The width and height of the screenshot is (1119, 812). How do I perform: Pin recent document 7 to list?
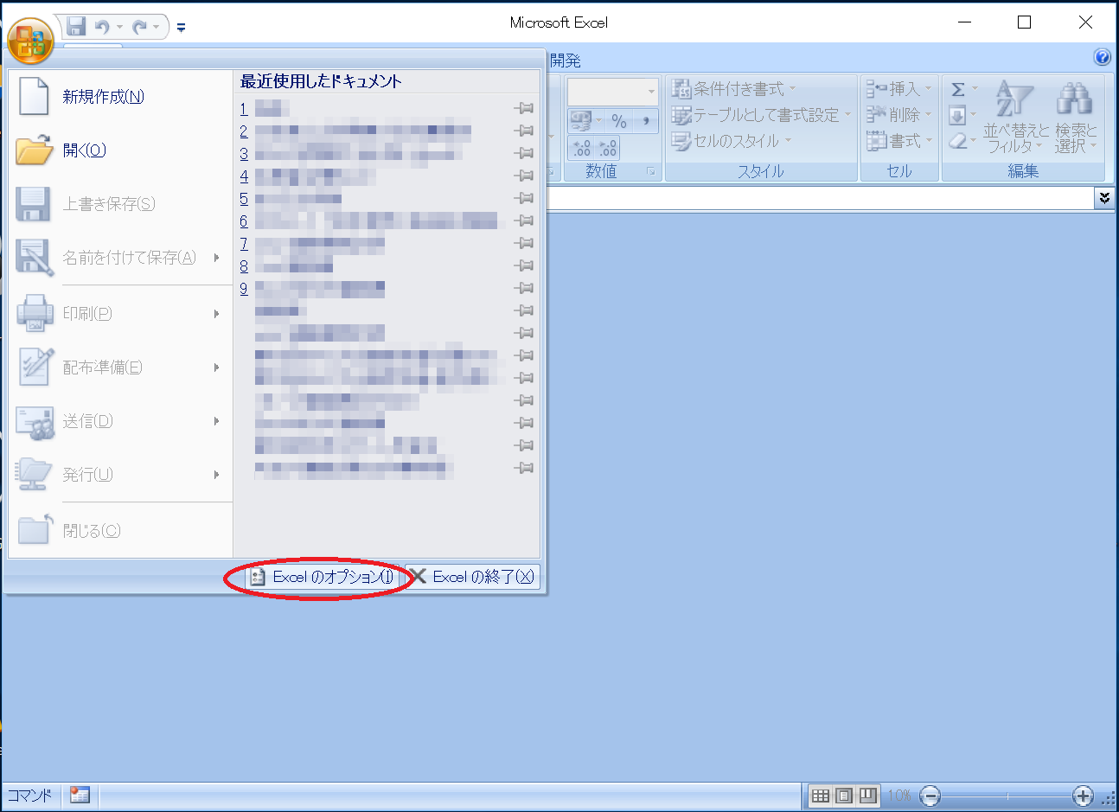(524, 243)
